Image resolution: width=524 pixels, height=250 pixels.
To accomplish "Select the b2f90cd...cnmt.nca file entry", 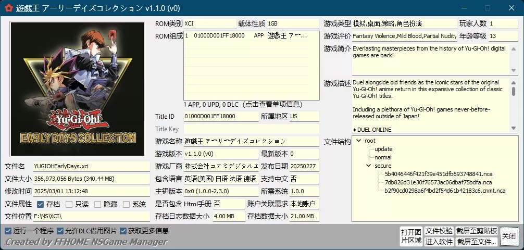I will pyautogui.click(x=444, y=191).
